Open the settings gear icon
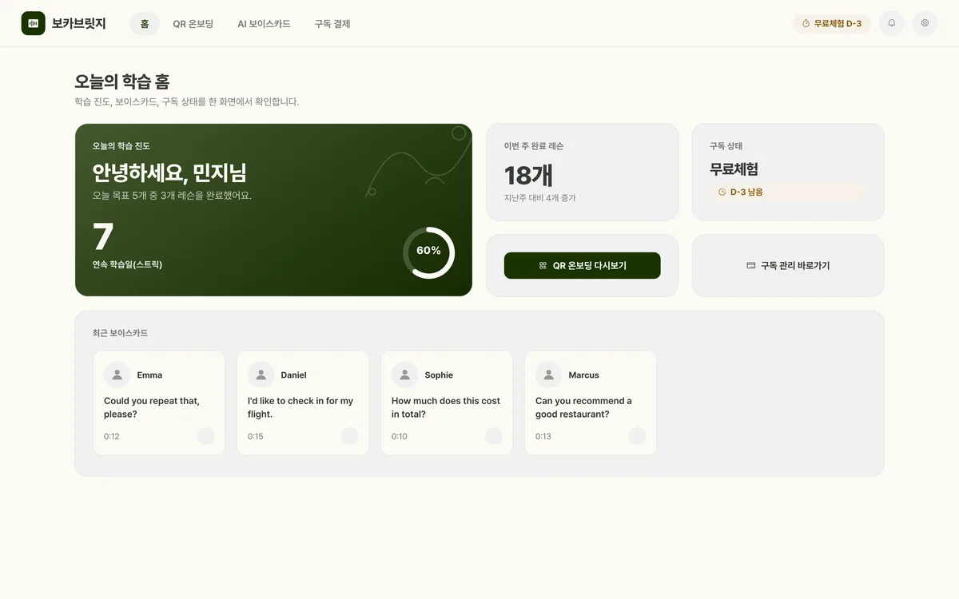Viewport: 959px width, 599px height. pyautogui.click(x=925, y=23)
